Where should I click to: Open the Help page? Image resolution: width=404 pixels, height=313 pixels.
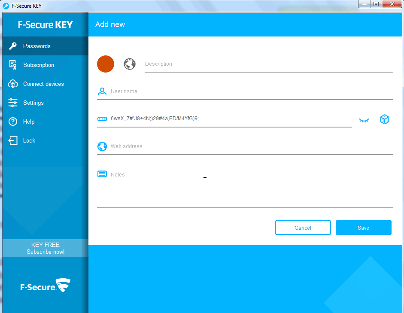coord(46,122)
